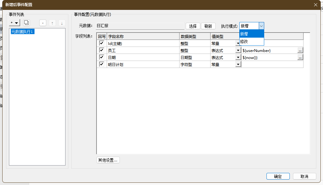
Task: Toggle 回写 checkbox for 明日计划 row
Action: pyautogui.click(x=102, y=64)
